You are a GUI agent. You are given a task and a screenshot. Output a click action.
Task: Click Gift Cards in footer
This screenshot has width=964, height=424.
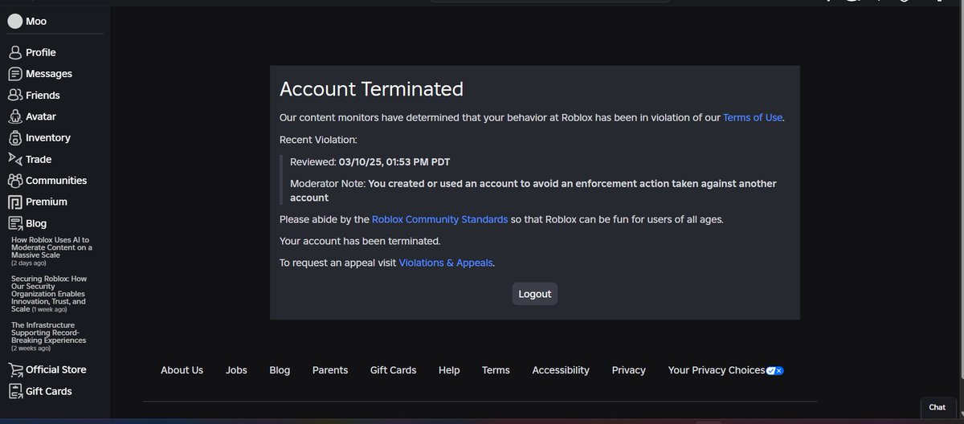393,370
